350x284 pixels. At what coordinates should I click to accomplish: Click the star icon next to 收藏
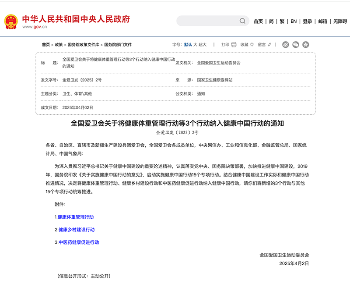(252, 44)
